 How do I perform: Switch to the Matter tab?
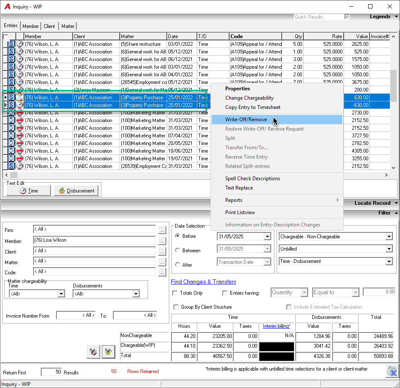click(x=68, y=26)
